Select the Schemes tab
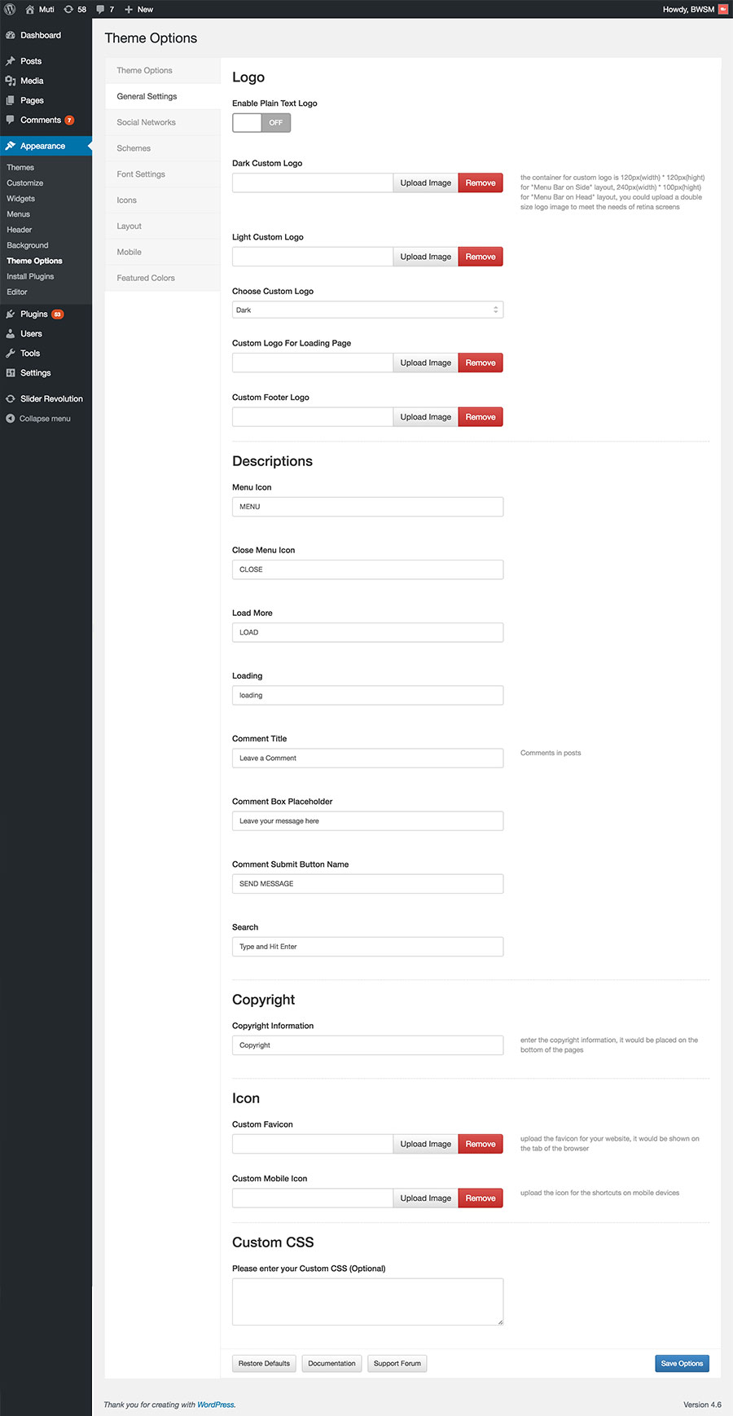The width and height of the screenshot is (733, 1416). point(163,148)
